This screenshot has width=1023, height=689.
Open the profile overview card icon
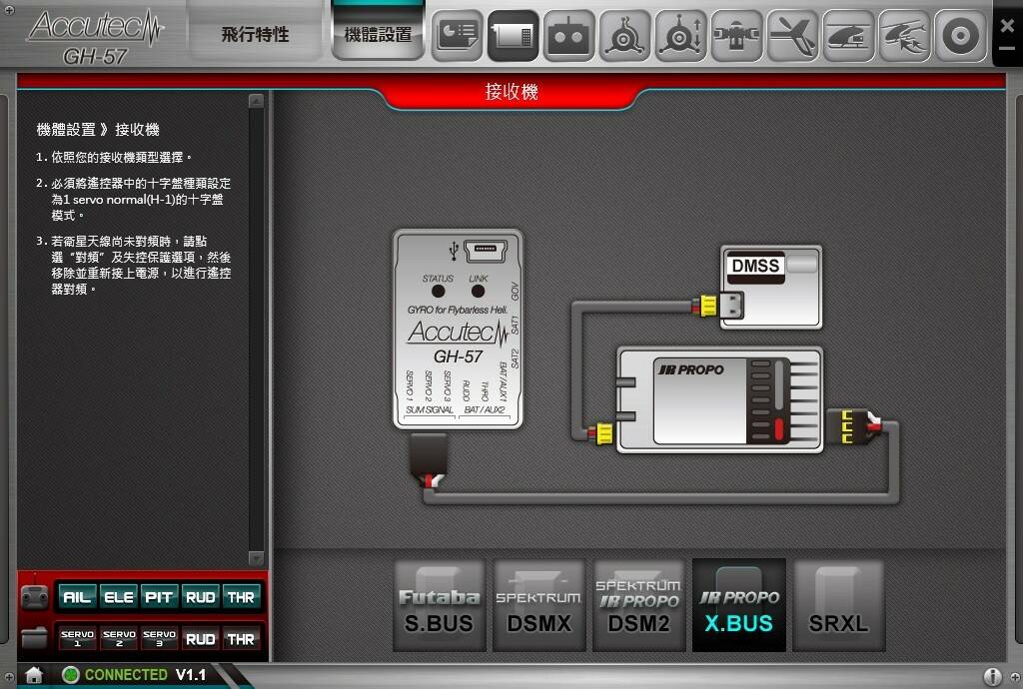tap(457, 36)
